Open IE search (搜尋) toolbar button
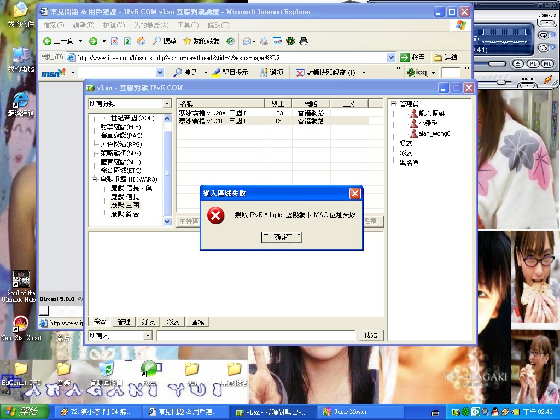The width and height of the screenshot is (560, 420). coord(164,41)
